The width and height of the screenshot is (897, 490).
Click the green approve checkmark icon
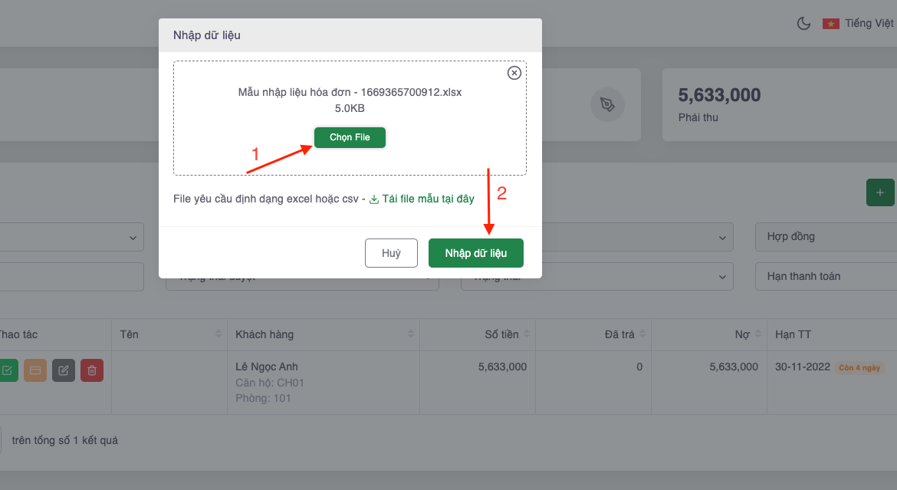click(7, 371)
